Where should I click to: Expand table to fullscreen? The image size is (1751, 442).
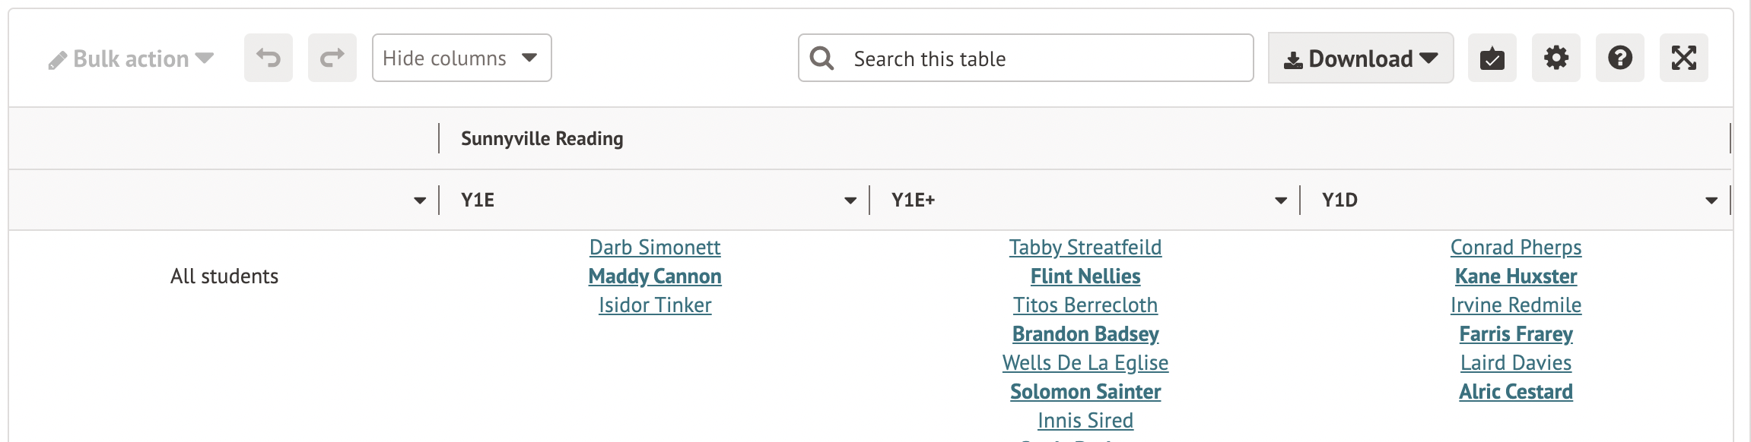[x=1683, y=58]
